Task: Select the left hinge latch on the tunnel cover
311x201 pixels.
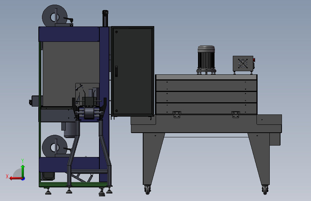Action: coord(177,114)
